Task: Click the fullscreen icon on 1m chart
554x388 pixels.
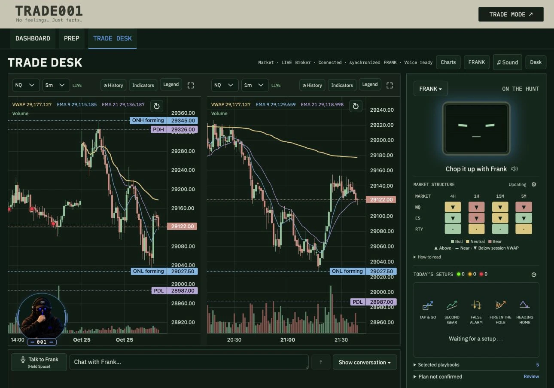Action: click(x=390, y=86)
